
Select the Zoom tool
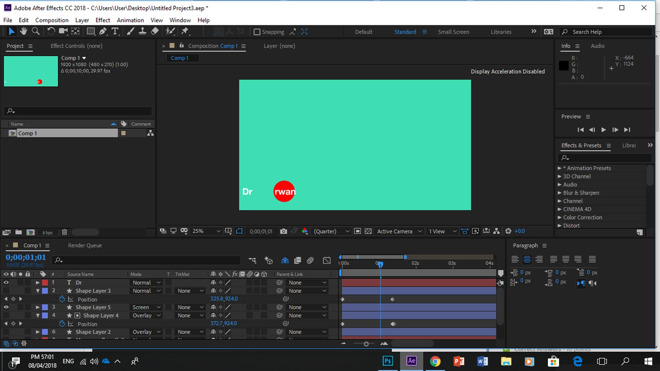pos(35,31)
